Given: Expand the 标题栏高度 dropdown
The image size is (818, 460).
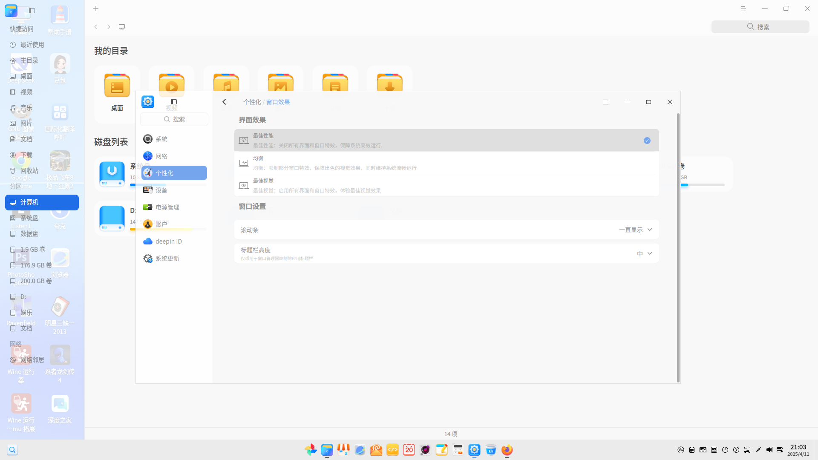Looking at the screenshot, I should click(644, 253).
